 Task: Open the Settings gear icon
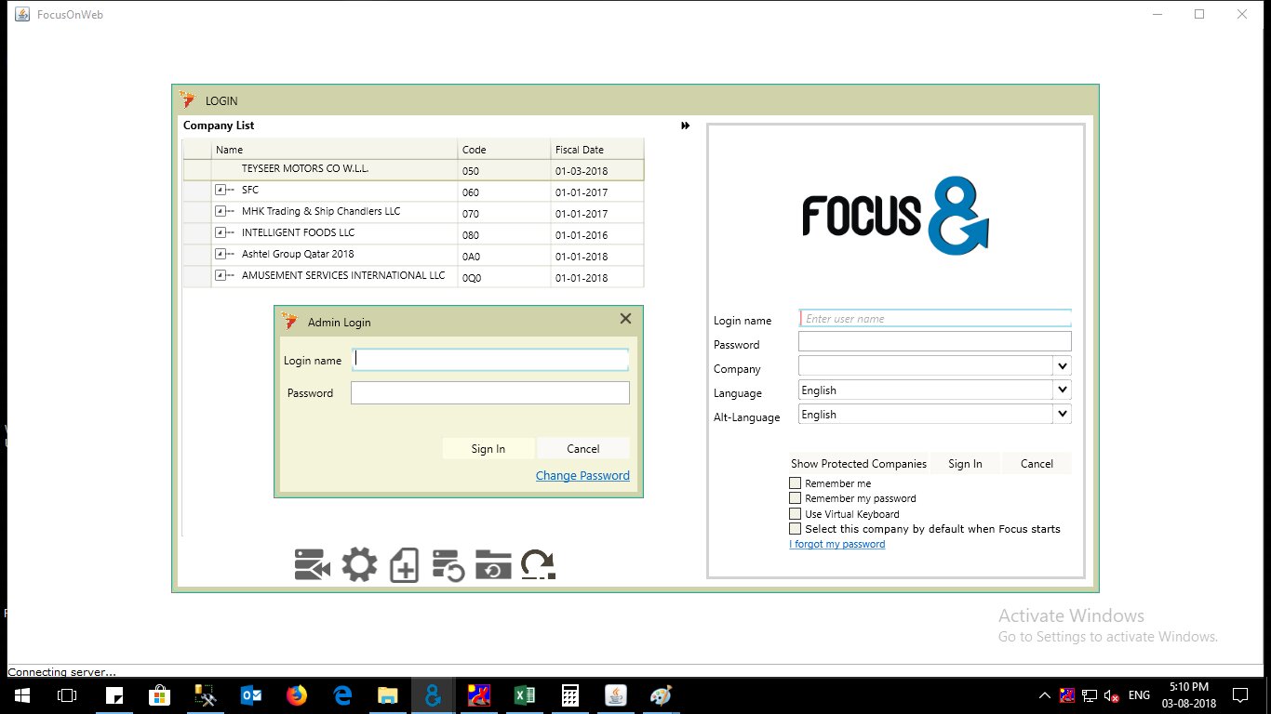tap(359, 562)
